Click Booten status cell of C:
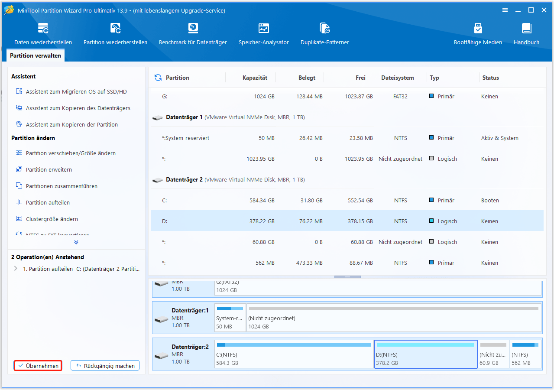 tap(490, 201)
